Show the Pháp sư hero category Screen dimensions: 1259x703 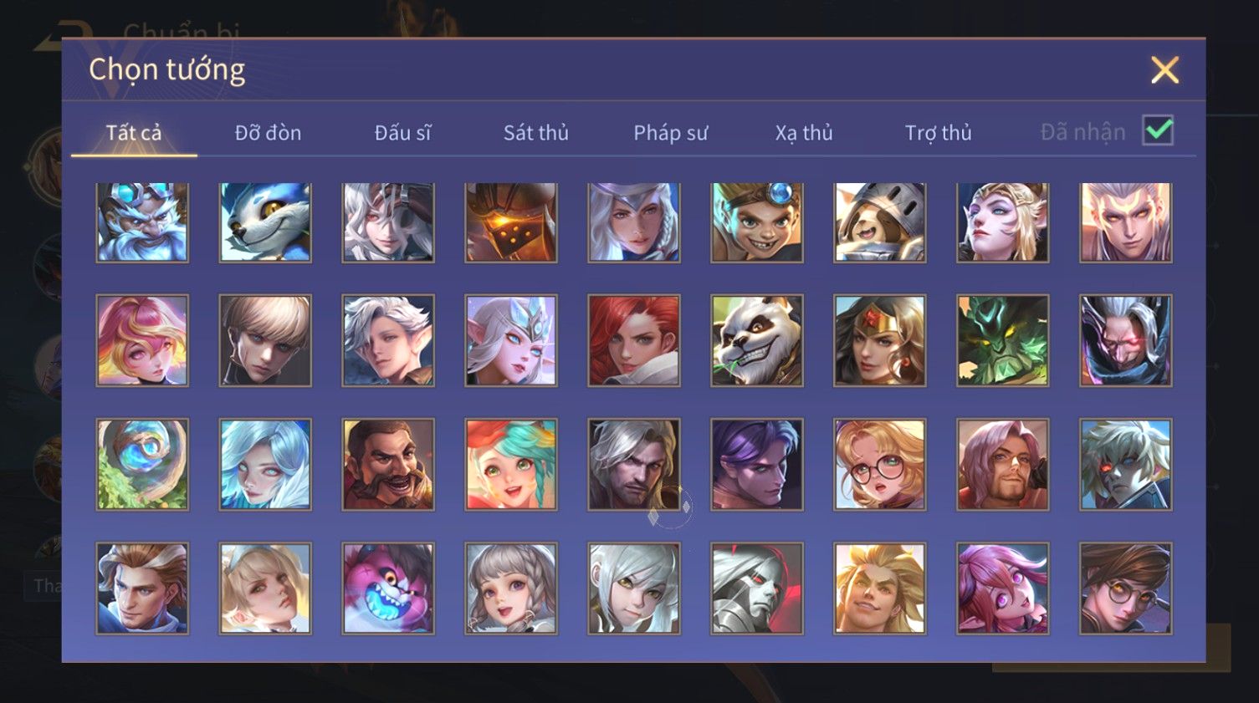[670, 132]
